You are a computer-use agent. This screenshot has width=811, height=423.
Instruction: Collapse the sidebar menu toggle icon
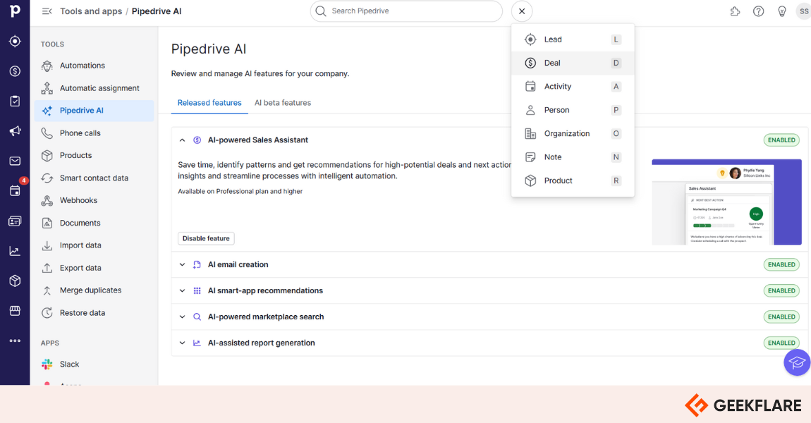click(47, 11)
